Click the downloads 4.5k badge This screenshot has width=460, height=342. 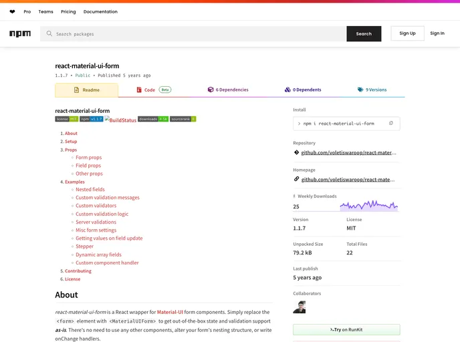point(153,119)
